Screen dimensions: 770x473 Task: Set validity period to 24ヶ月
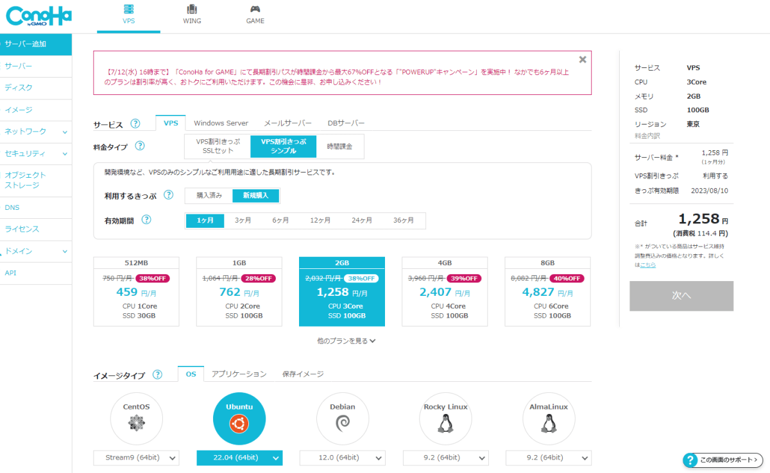click(x=362, y=220)
